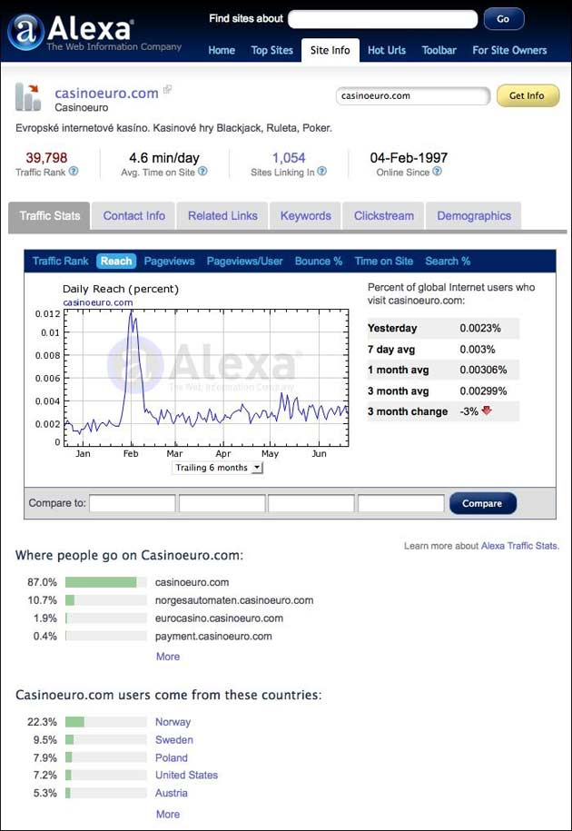Show the Time on Site chart

pyautogui.click(x=383, y=261)
